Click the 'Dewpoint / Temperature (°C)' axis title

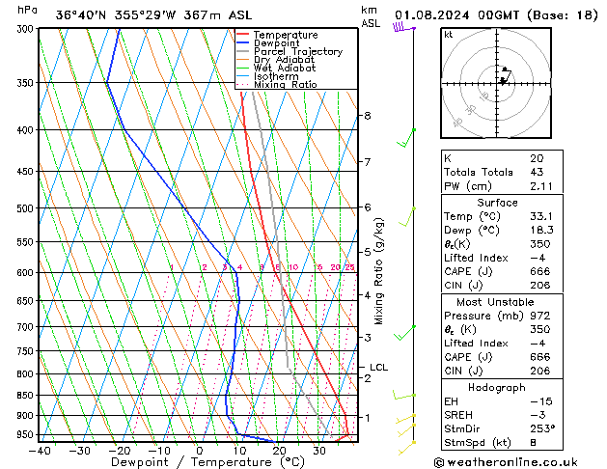207,462
